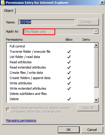This screenshot has height=135, width=105.
Task: Open the Apply to dropdown arrow
Action: coord(96,32)
